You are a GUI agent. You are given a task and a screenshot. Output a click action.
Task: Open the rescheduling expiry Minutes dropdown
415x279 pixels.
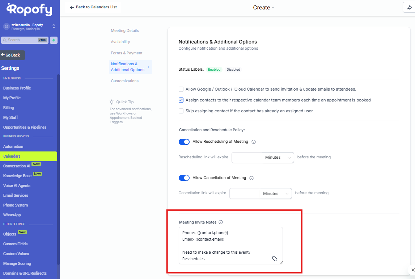(278, 158)
